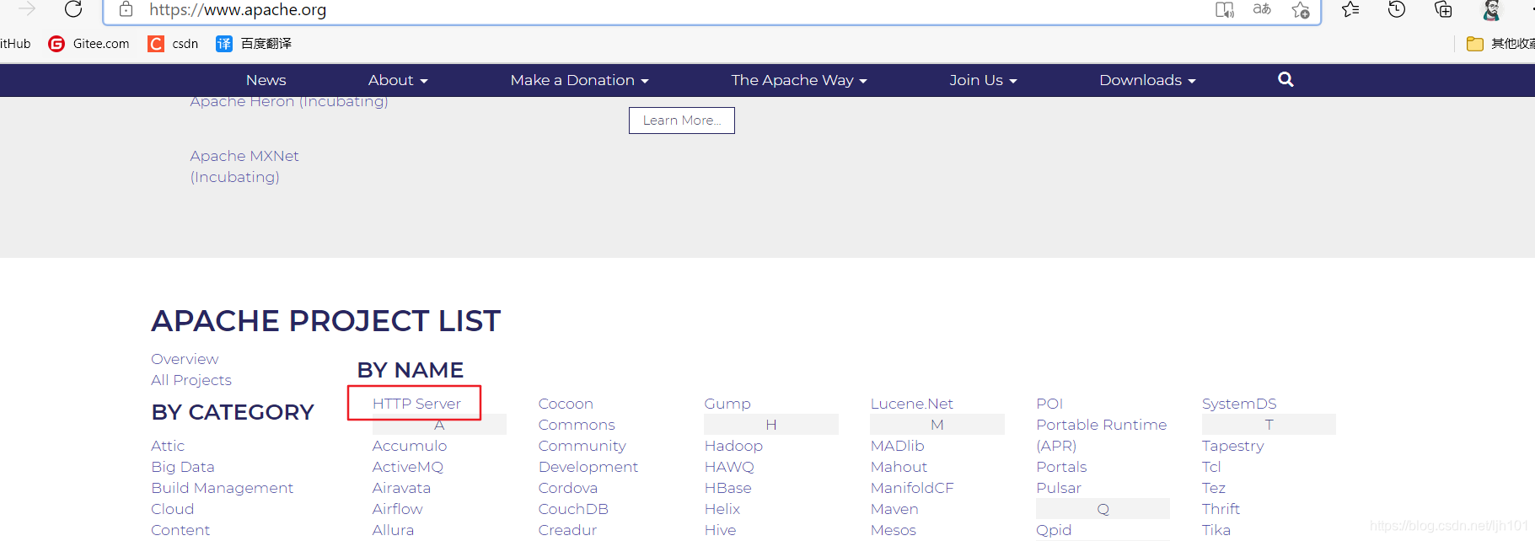The width and height of the screenshot is (1535, 541).
Task: Open the Hadoop project link
Action: 733,446
